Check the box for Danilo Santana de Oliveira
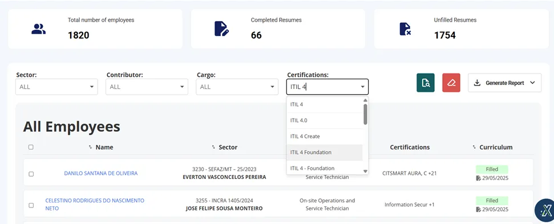Image resolution: width=554 pixels, height=224 pixels. coord(31,174)
